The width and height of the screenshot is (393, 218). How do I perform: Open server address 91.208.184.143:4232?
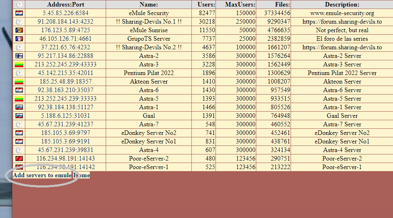[65, 22]
